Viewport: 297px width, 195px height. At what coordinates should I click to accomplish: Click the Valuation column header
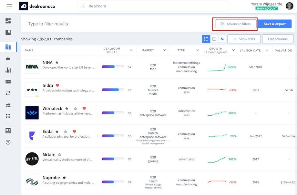click(283, 51)
